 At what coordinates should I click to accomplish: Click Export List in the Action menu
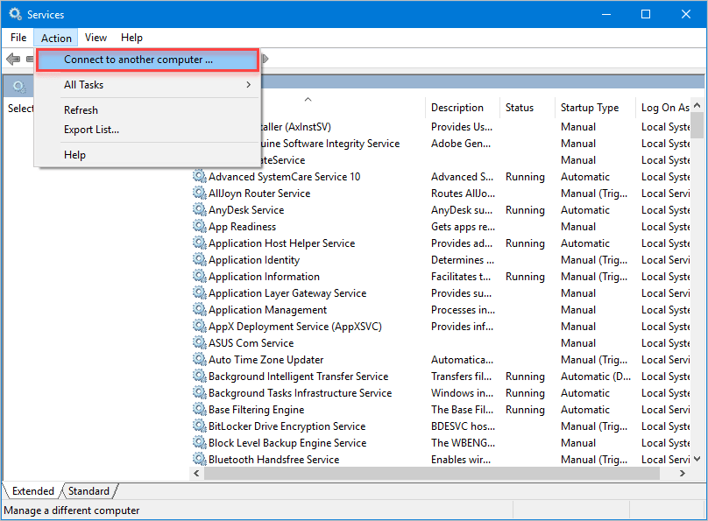point(91,130)
